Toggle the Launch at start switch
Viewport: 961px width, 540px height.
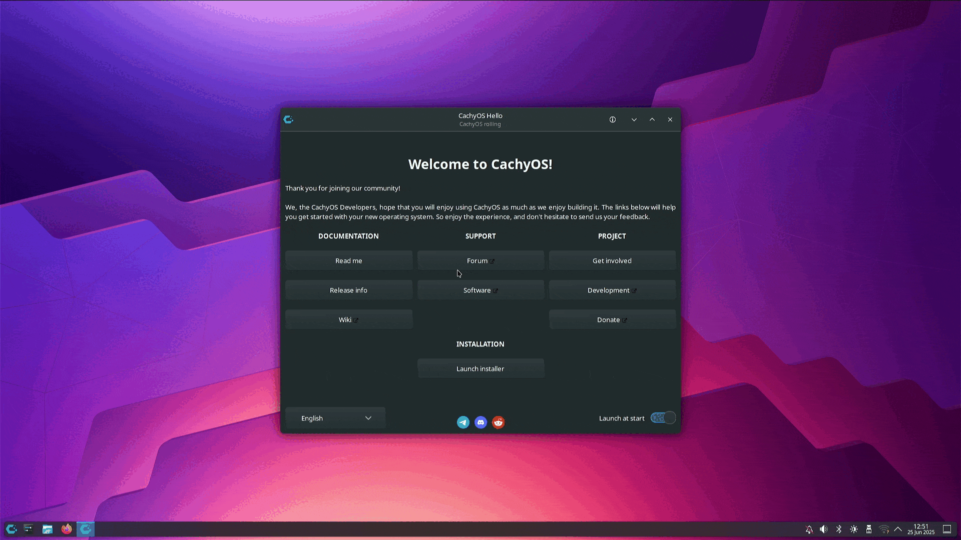663,418
